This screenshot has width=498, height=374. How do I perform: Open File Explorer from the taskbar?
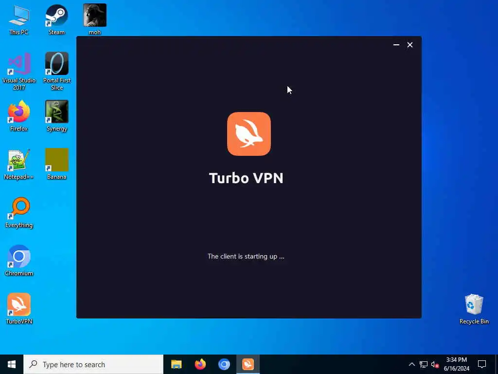point(176,364)
